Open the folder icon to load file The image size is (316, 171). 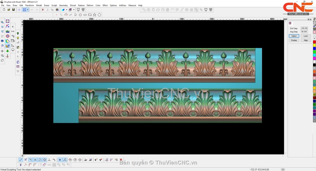coord(9,10)
